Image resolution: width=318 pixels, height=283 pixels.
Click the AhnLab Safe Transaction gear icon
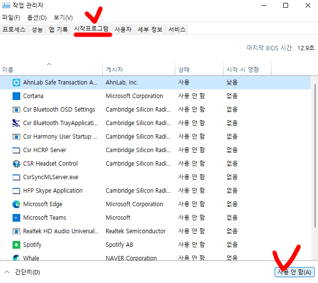(x=16, y=83)
